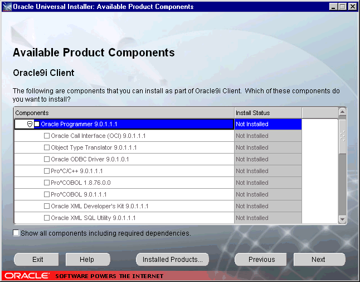Select Pro*COBOL 9.0.1.1.1 row text
The height and width of the screenshot is (282, 360).
(79, 194)
